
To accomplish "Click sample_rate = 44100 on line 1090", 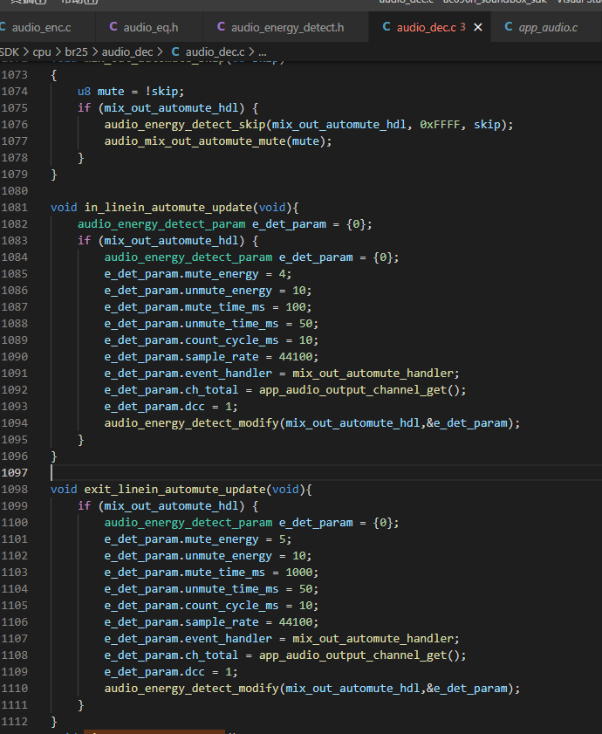I will 212,357.
